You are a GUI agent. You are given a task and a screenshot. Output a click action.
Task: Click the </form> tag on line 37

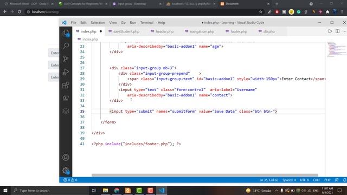tap(108, 122)
